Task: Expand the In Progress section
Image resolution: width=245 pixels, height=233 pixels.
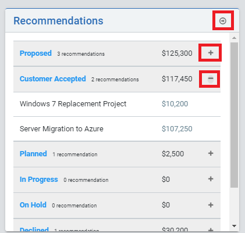Action: point(211,179)
